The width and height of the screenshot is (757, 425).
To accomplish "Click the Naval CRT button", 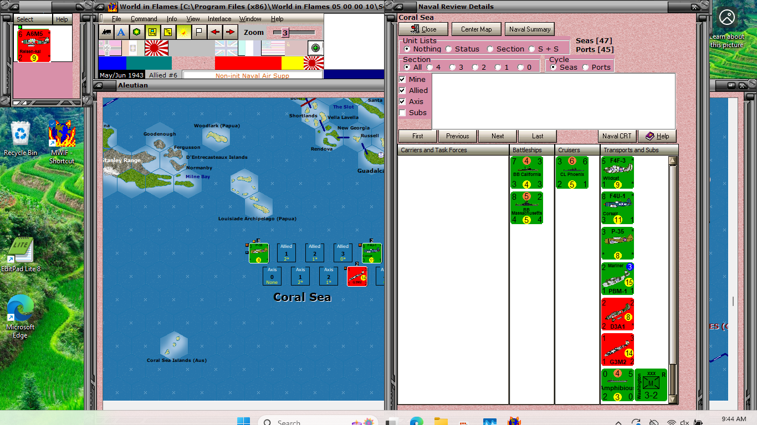I will tap(617, 136).
